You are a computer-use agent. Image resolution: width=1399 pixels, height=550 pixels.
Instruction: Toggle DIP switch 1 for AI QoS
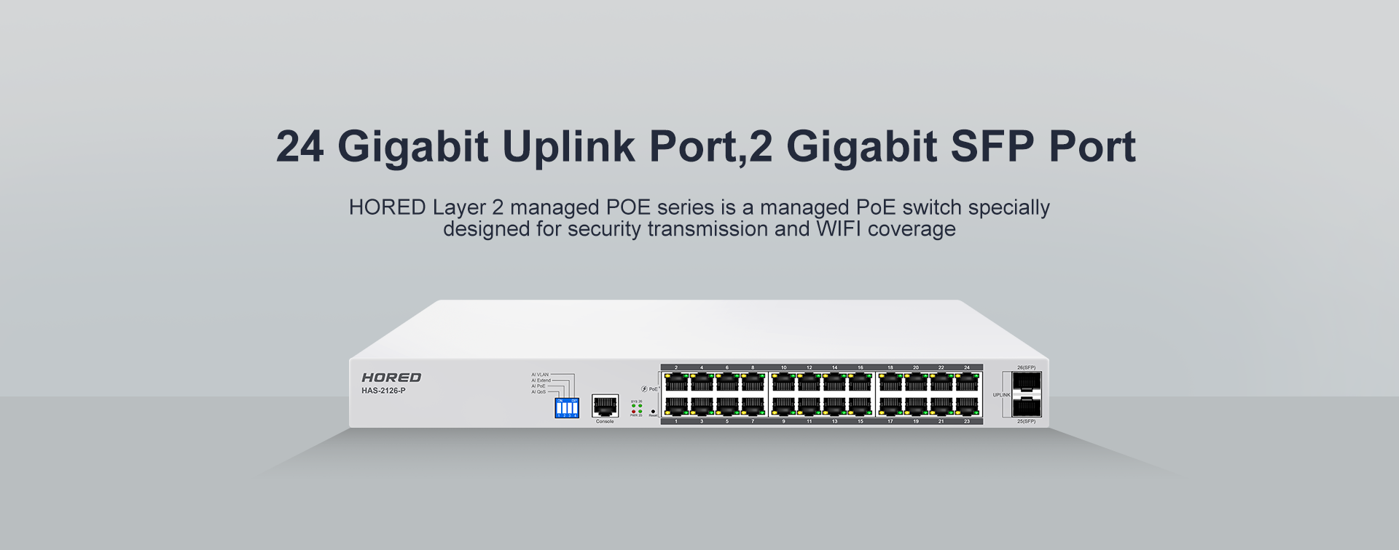[x=559, y=408]
